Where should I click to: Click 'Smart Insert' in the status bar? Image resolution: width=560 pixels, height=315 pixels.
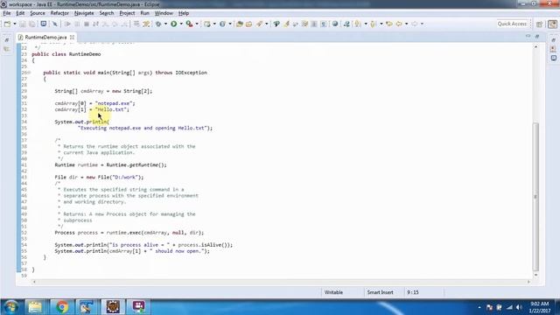(x=380, y=292)
